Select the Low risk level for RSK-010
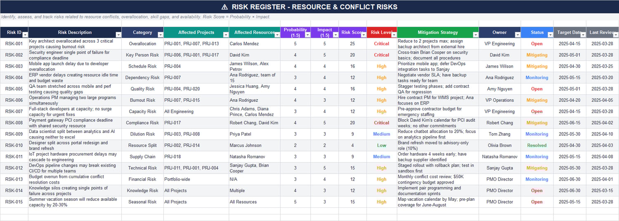Viewport: 619px width, 221px height. tap(381, 145)
